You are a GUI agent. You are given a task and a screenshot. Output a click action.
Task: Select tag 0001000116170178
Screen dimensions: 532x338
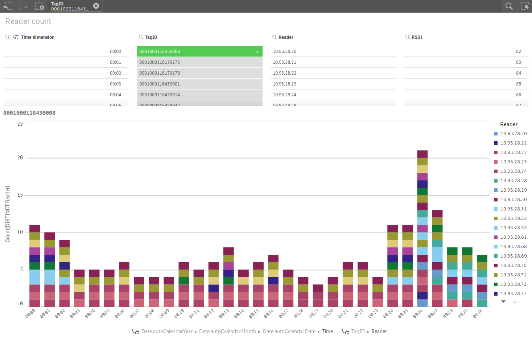click(x=200, y=73)
